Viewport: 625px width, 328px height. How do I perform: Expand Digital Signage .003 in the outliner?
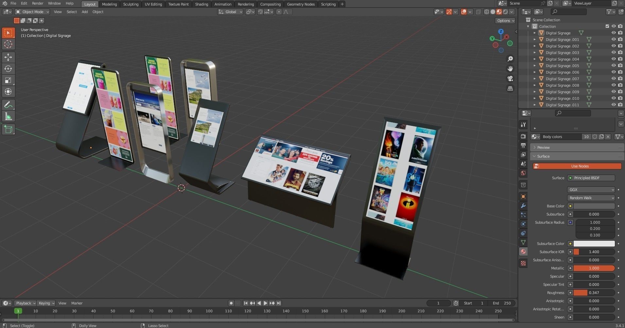535,53
